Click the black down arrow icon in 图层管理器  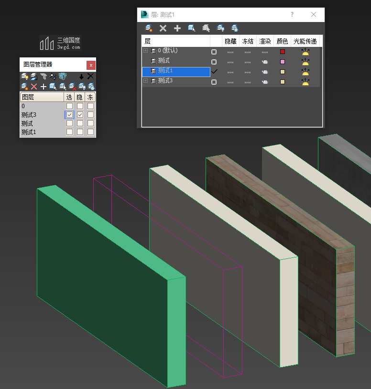coord(81,77)
